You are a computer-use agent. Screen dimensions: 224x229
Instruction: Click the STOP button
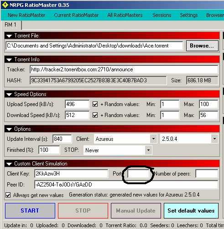click(x=83, y=211)
